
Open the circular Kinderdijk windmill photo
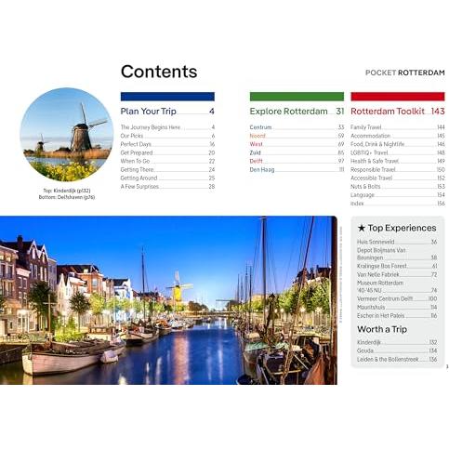(x=67, y=135)
